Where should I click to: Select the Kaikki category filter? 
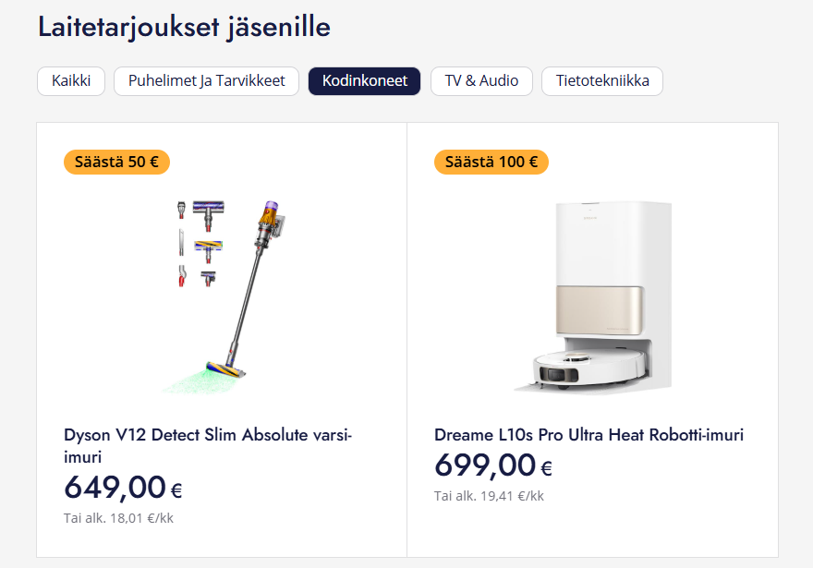[x=71, y=81]
